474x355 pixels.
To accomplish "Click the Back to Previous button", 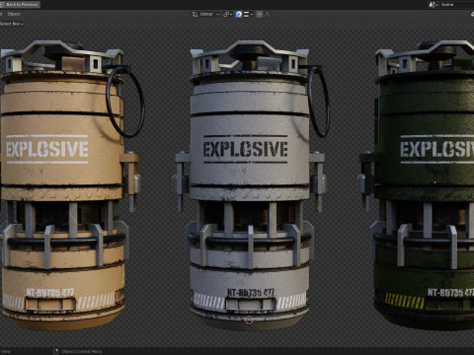I will tap(20, 5).
